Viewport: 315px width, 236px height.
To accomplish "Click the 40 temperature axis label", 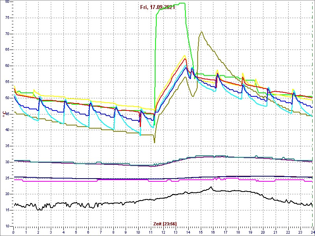I will (7, 130).
